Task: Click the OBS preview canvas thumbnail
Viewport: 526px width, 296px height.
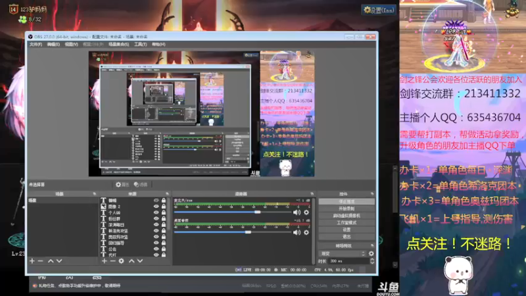Action: 202,114
